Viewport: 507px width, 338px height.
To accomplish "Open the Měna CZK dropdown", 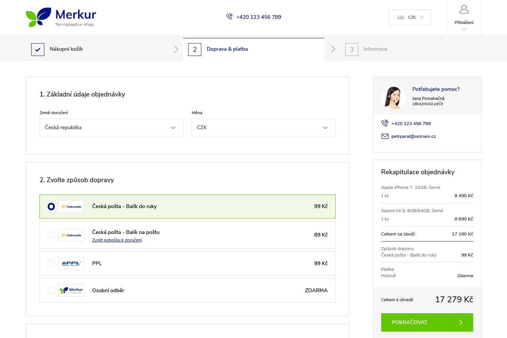I will click(x=264, y=128).
